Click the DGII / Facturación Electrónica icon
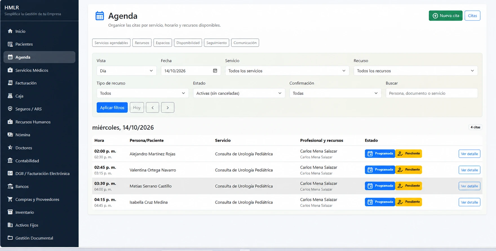Image resolution: width=496 pixels, height=251 pixels. point(10,173)
